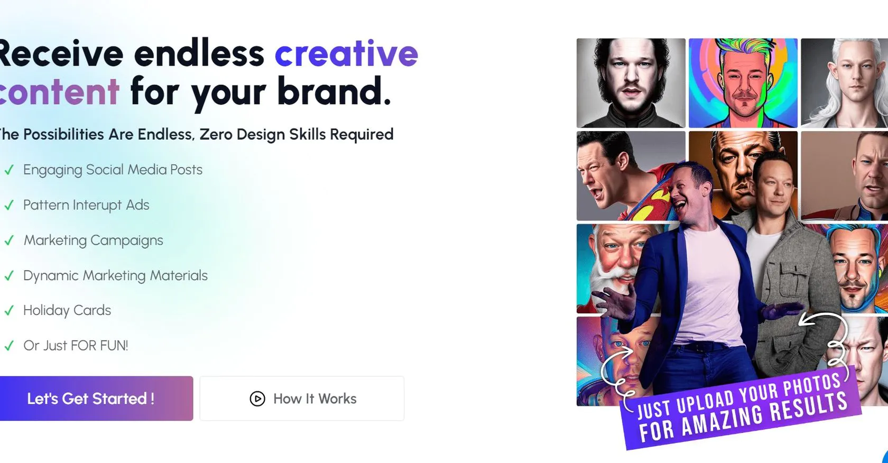
Task: Open the rainbow-haired cartoon portrait thumbnail
Action: click(743, 83)
